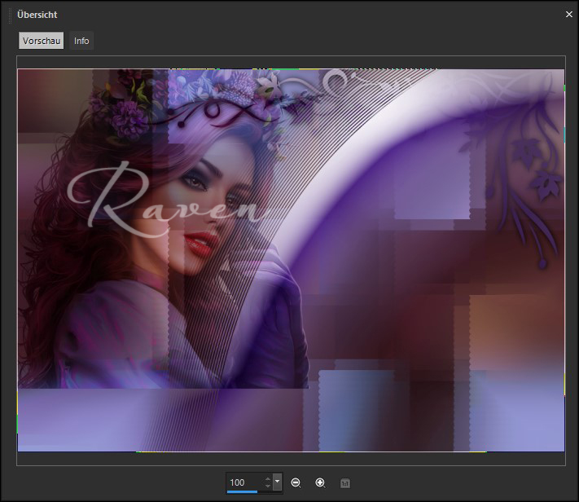Image resolution: width=579 pixels, height=502 pixels.
Task: Close the Übersicht panel
Action: click(x=568, y=14)
